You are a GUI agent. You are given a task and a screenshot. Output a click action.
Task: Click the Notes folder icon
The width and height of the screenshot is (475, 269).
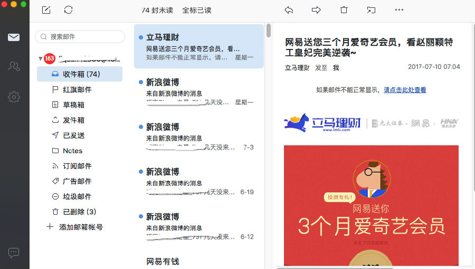pos(55,151)
